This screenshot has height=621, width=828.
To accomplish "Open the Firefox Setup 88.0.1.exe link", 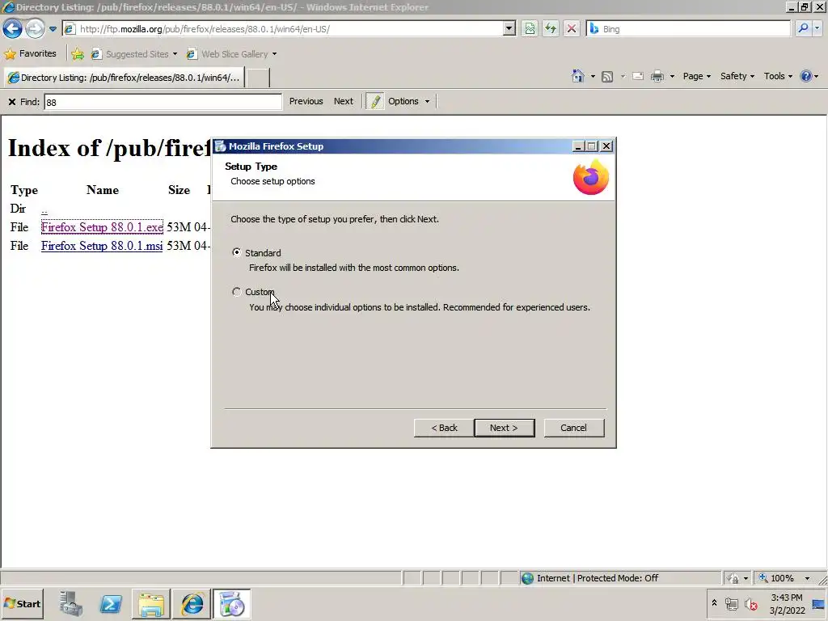I will (x=102, y=227).
